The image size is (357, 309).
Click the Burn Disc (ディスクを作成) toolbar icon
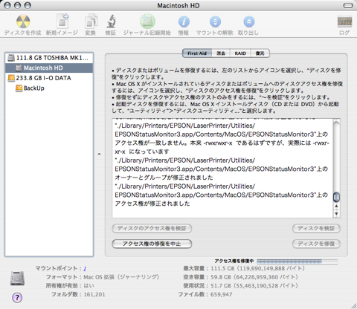coord(23,22)
